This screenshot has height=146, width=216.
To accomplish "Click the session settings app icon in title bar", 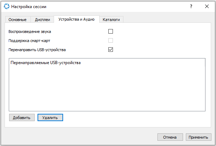I will [x=6, y=6].
